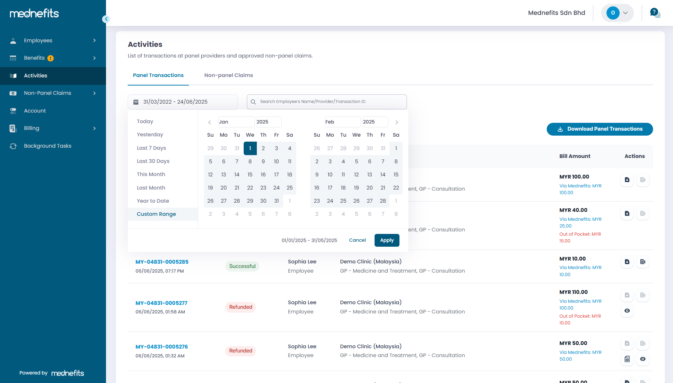
Task: Pick January 31 in left calendar
Action: point(276,201)
